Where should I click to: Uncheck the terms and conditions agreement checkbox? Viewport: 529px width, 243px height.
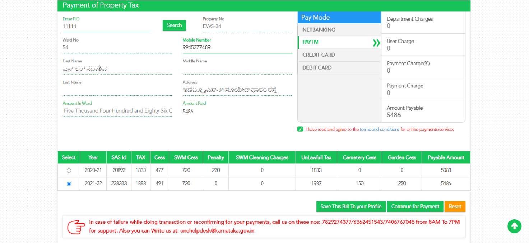pos(300,129)
